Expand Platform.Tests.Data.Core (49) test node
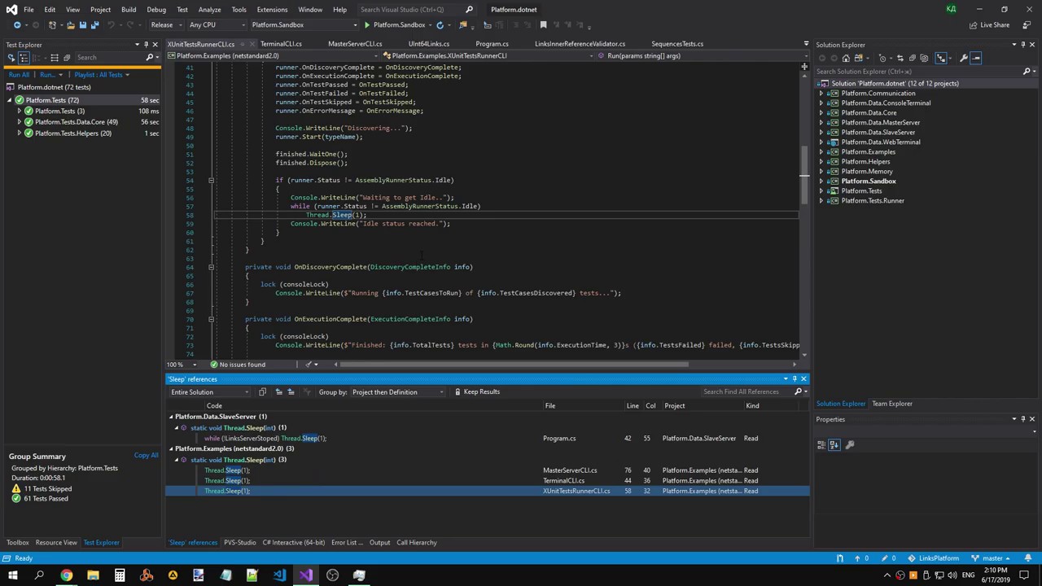The image size is (1042, 586). click(20, 122)
